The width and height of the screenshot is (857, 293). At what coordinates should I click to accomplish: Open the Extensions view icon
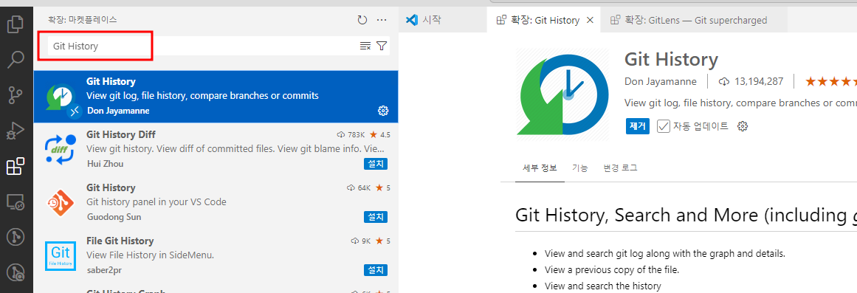click(x=16, y=166)
